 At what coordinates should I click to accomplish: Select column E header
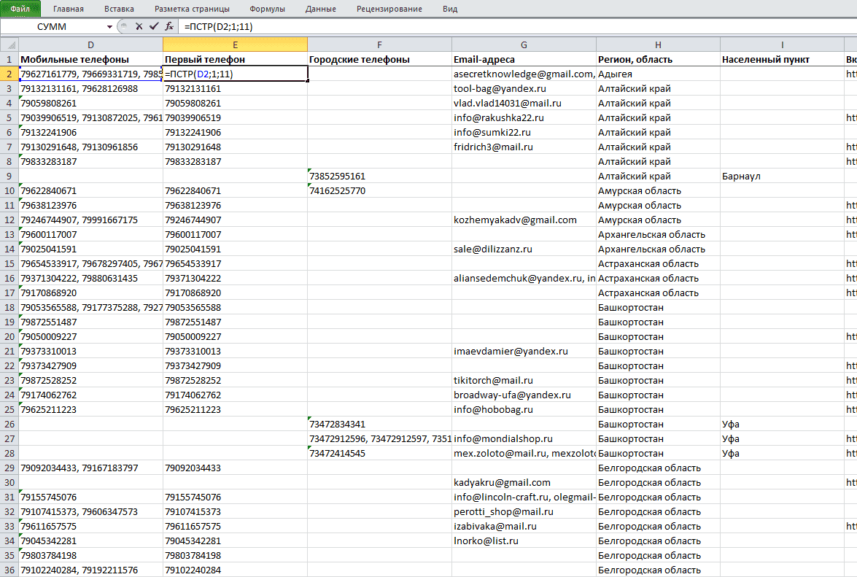pyautogui.click(x=235, y=44)
